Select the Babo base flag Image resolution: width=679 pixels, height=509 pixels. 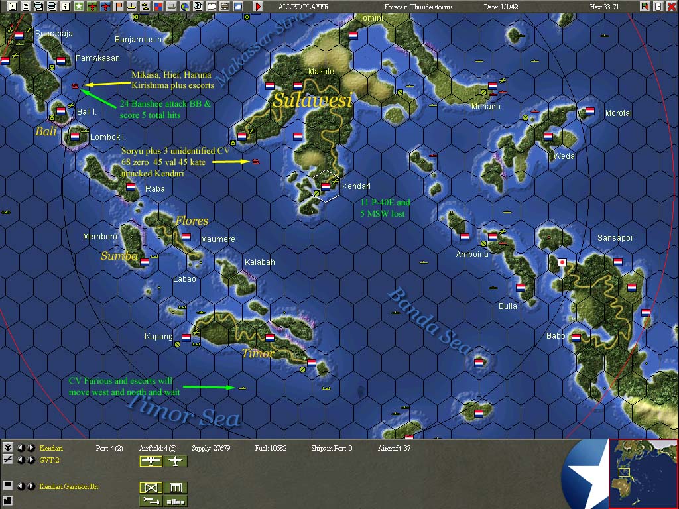click(x=576, y=337)
